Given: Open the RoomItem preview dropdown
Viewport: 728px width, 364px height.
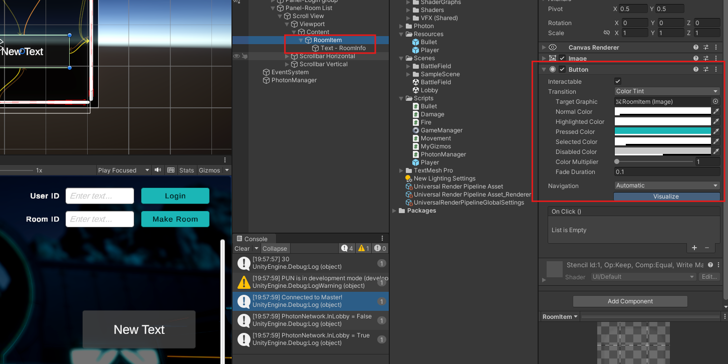Looking at the screenshot, I should pyautogui.click(x=560, y=317).
